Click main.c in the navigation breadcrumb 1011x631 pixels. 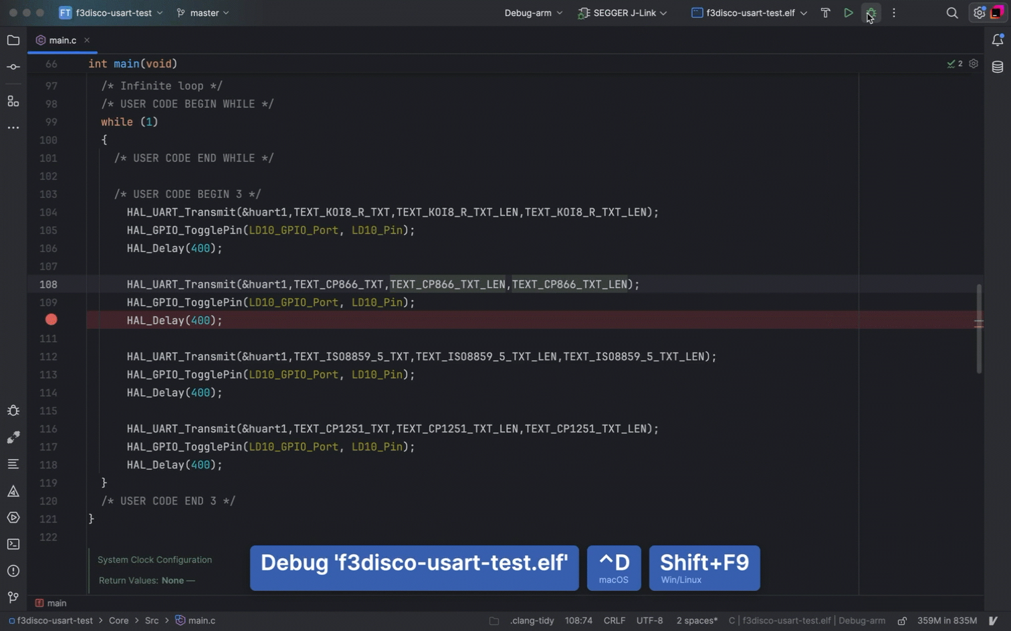tap(195, 621)
